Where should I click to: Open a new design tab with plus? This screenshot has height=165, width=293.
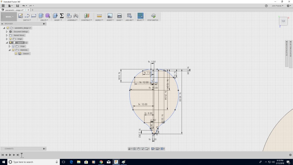[33, 10]
